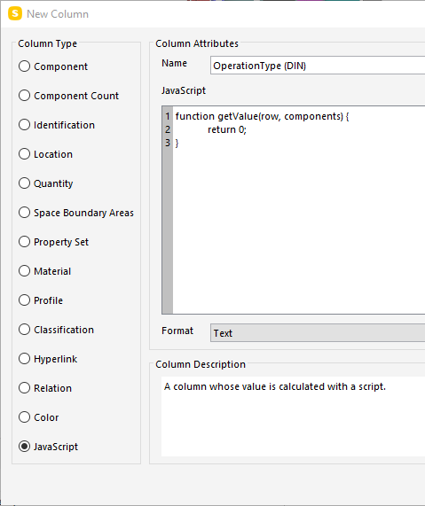Viewport: 425px width, 506px height.
Task: Click code line 'return 0;'
Action: pyautogui.click(x=227, y=129)
